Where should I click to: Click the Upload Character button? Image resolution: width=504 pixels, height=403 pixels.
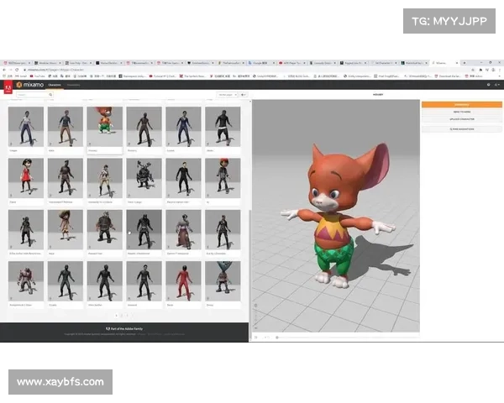click(460, 121)
